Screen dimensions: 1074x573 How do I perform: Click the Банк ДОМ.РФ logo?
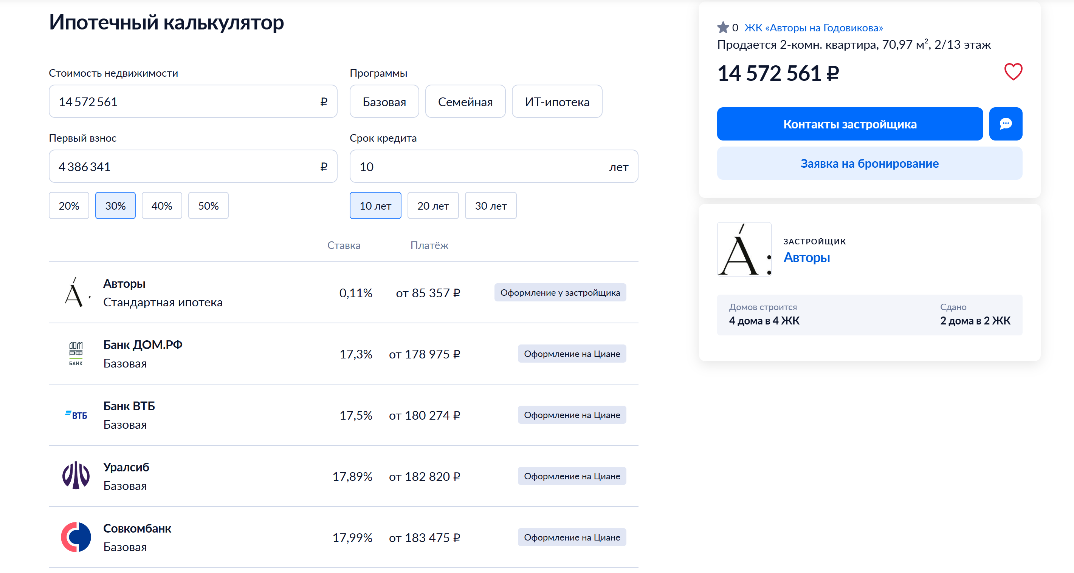click(x=76, y=354)
